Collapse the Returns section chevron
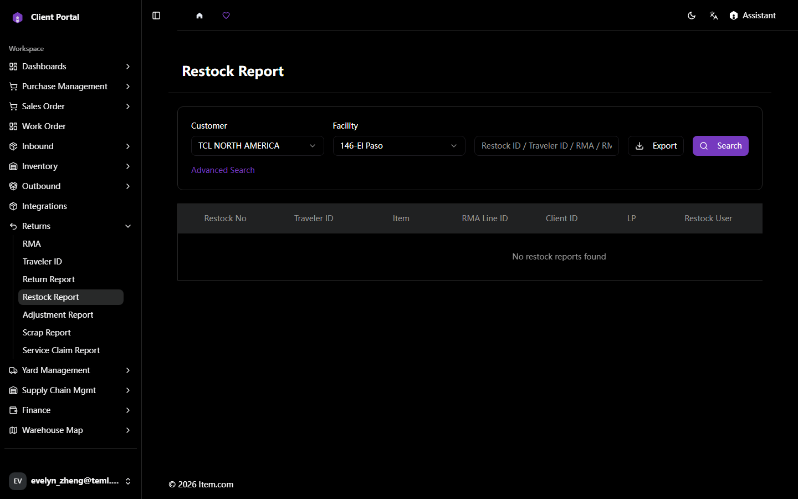 pyautogui.click(x=128, y=226)
